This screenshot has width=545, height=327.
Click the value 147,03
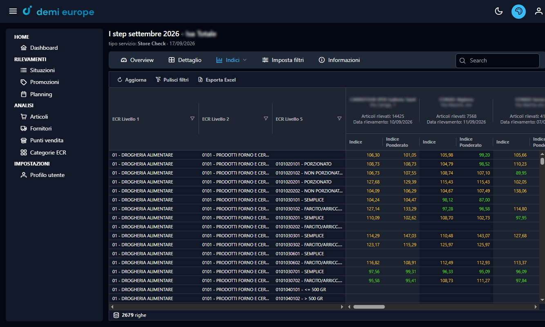(409, 236)
